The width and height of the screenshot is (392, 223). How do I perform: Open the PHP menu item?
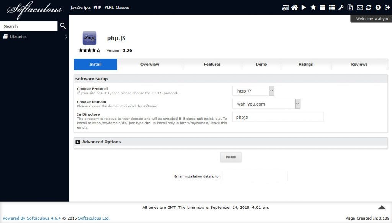[x=97, y=7]
